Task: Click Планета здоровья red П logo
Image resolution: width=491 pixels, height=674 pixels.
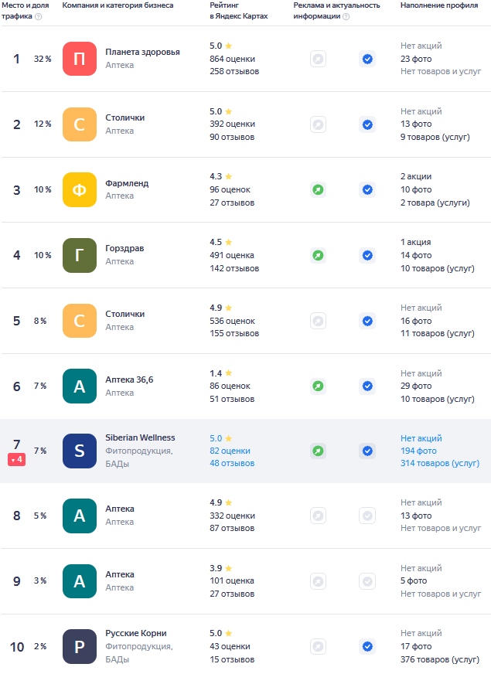Action: [x=80, y=59]
